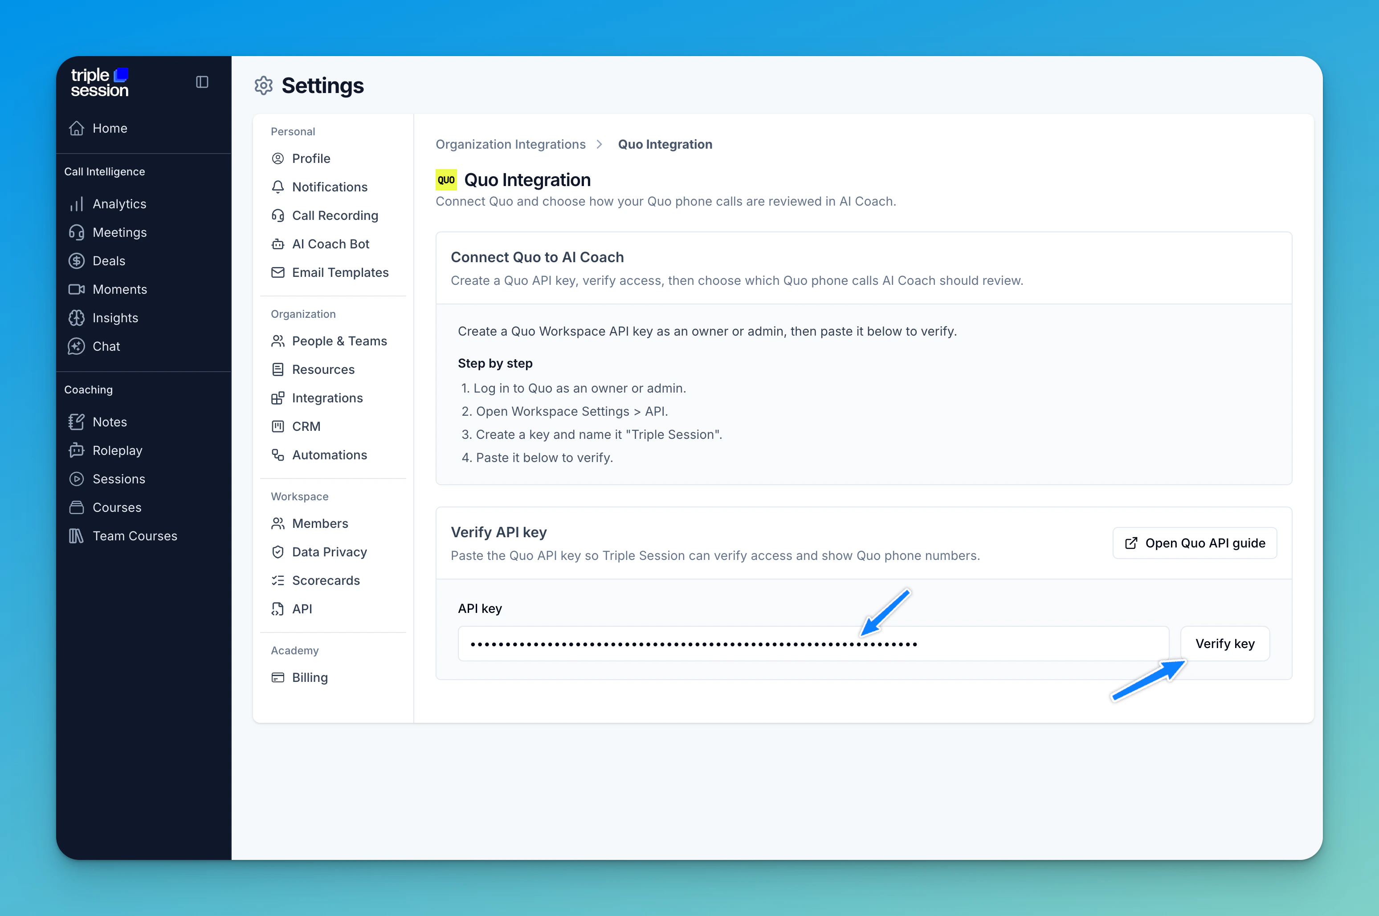Click 'Connect Quo to AI Coach' heading
This screenshot has height=916, width=1379.
click(x=537, y=257)
